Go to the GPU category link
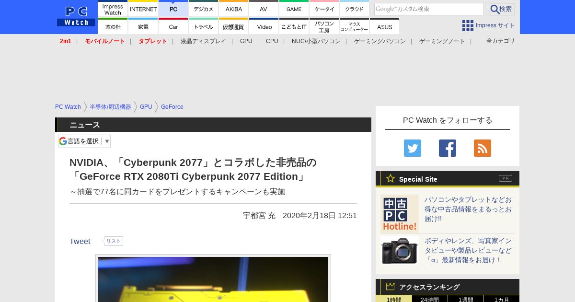This screenshot has width=575, height=302. [x=246, y=41]
